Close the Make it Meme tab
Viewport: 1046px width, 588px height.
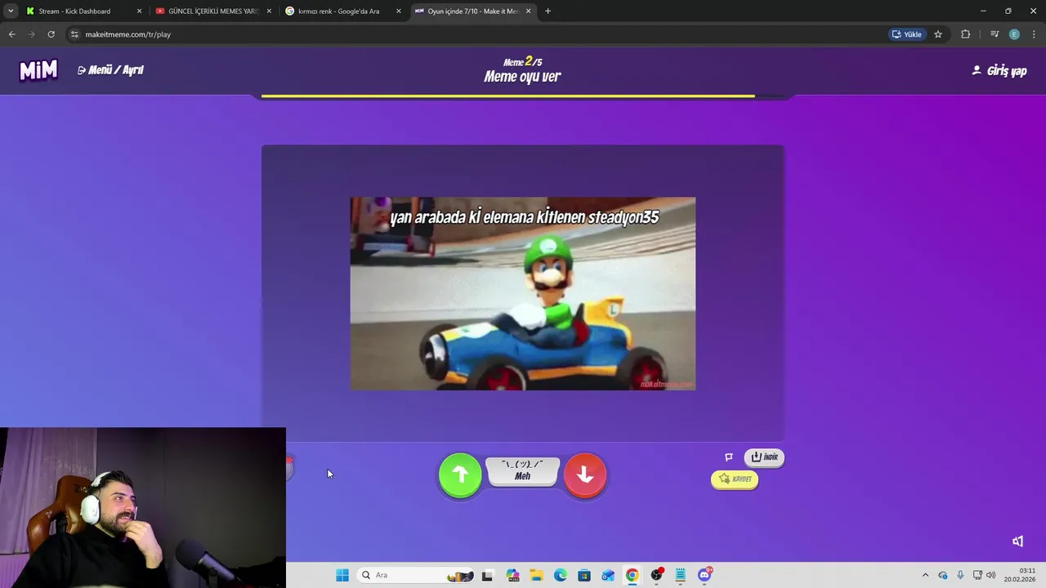[528, 11]
